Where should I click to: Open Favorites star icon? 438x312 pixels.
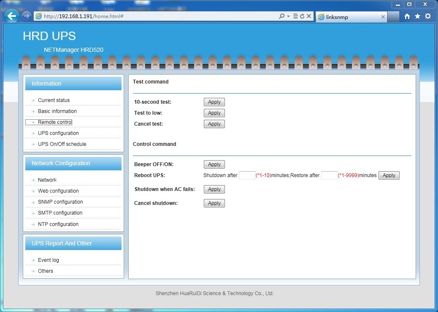pos(417,16)
